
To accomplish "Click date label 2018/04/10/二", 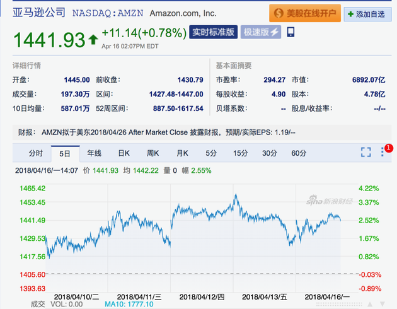I will tap(77, 297).
